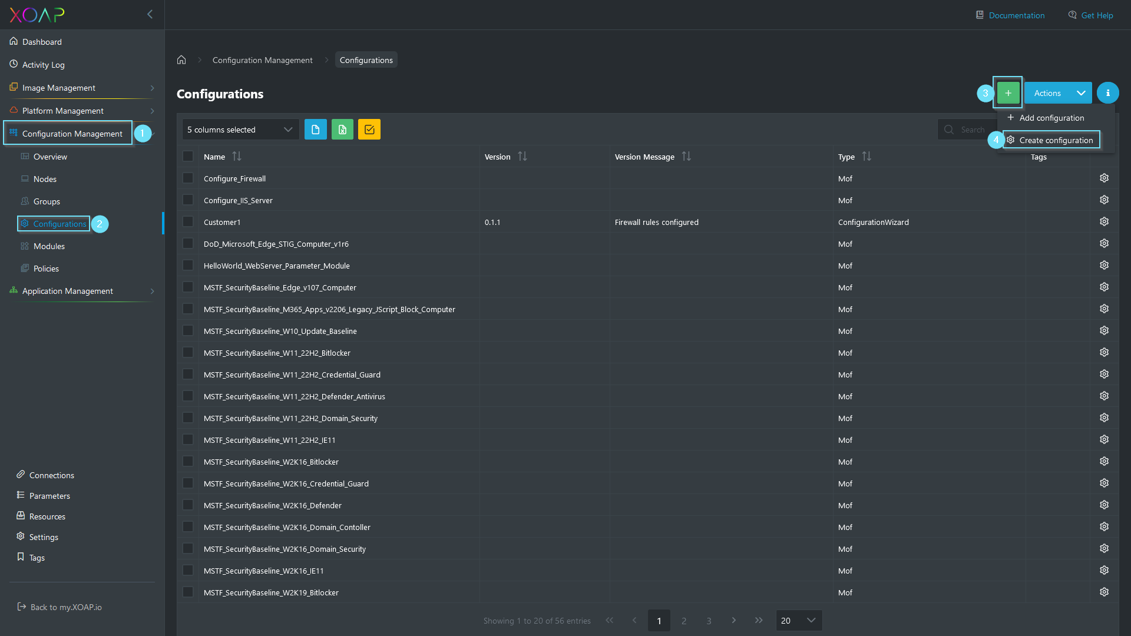Viewport: 1131px width, 636px height.
Task: Open the blue info button
Action: tap(1107, 93)
